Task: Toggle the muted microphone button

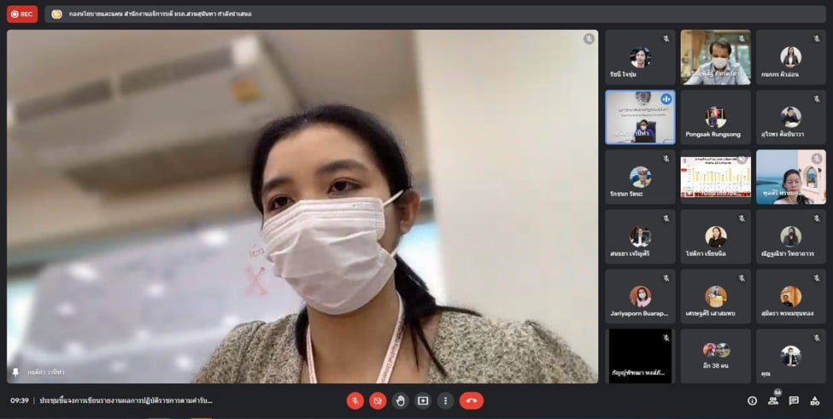Action: tap(355, 400)
